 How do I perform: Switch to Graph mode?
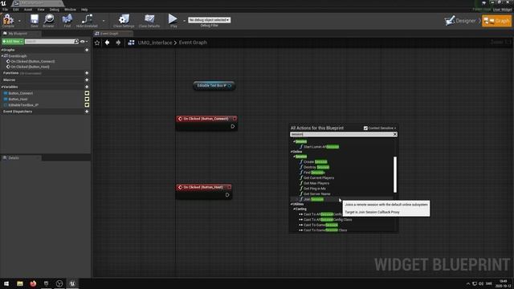click(496, 21)
